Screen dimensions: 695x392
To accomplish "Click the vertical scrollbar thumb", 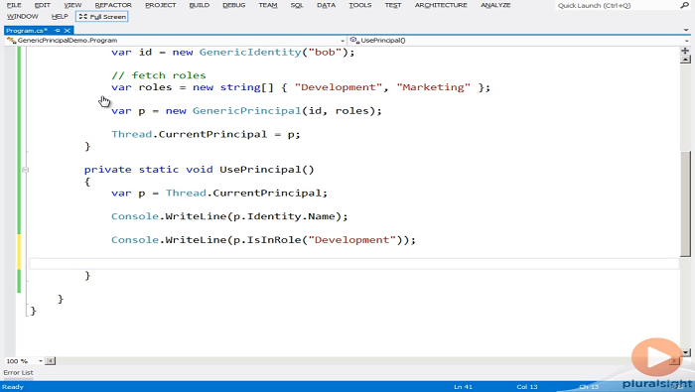I will (x=686, y=203).
